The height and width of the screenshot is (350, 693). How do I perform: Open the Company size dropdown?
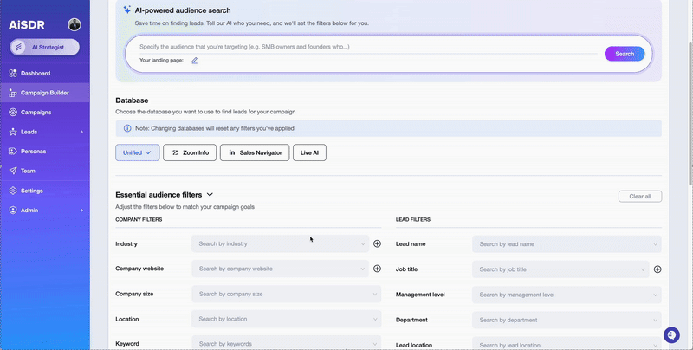(x=286, y=294)
